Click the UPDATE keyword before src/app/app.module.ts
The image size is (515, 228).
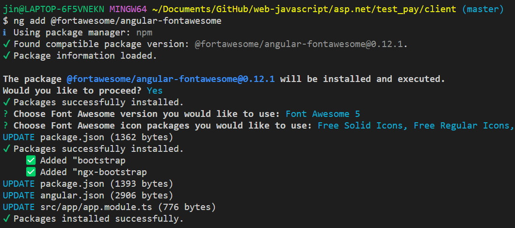[x=19, y=207]
